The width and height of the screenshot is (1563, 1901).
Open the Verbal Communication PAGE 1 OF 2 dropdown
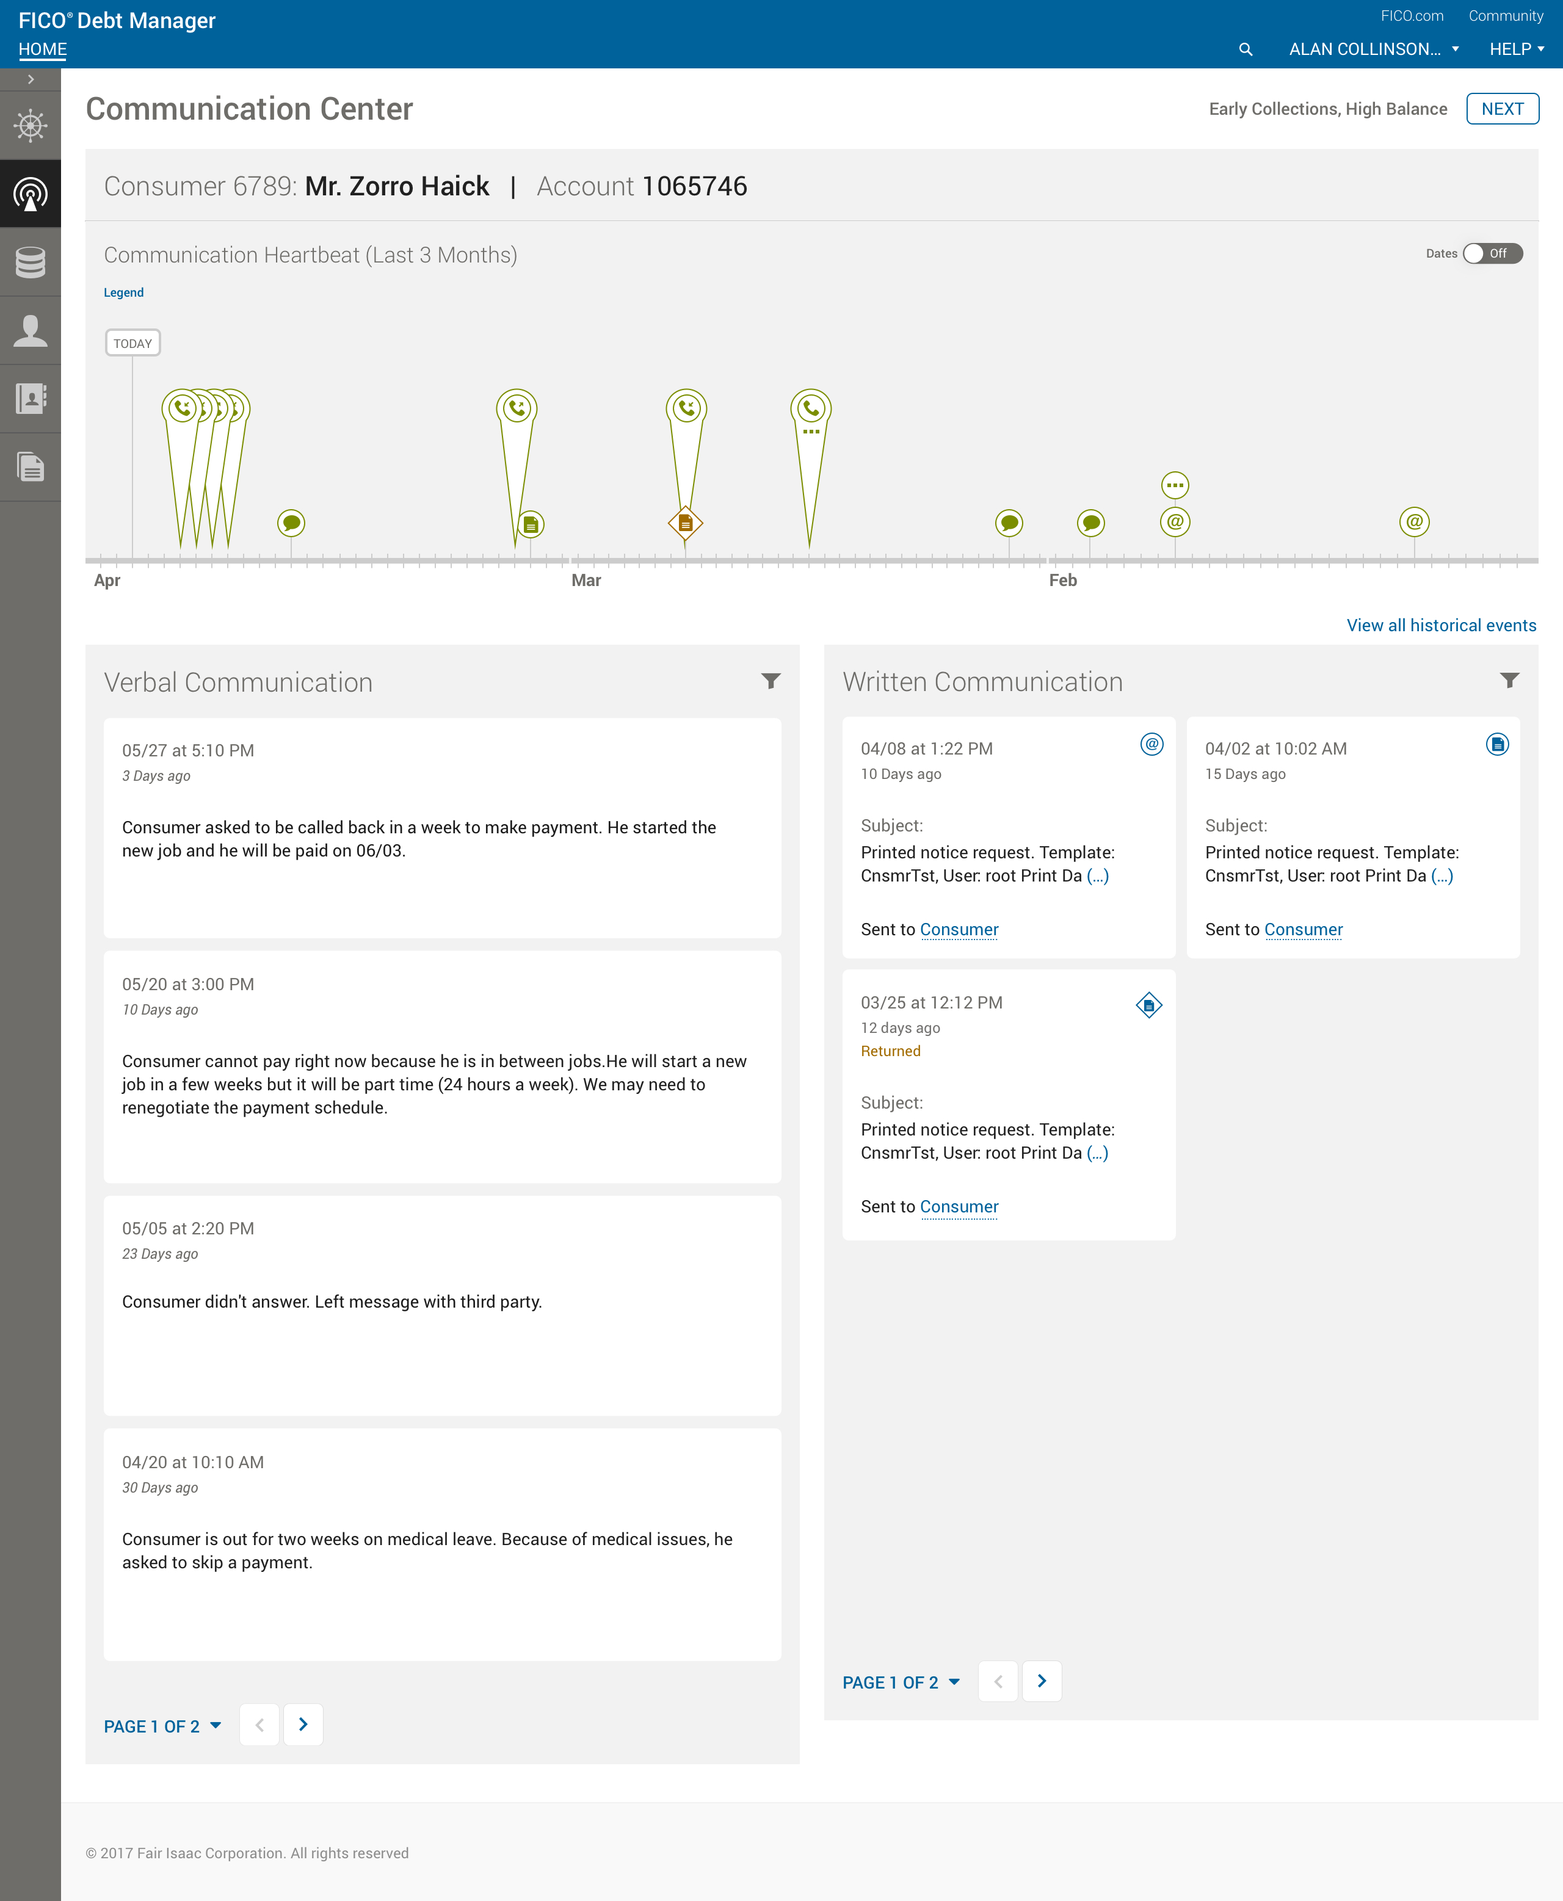click(162, 1726)
